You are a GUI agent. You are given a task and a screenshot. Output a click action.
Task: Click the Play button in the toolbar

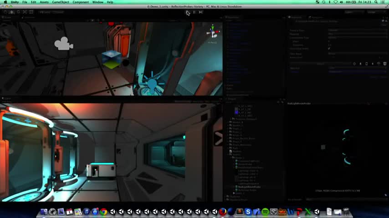tap(188, 12)
